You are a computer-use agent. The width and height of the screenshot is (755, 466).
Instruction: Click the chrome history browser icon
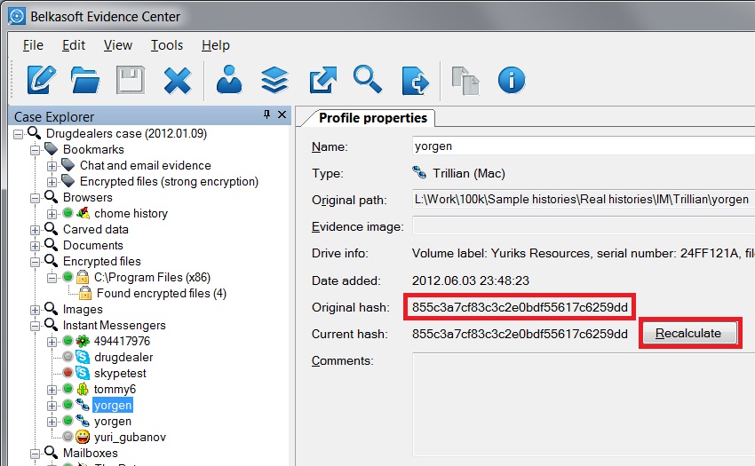[83, 213]
